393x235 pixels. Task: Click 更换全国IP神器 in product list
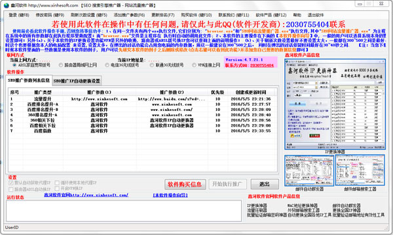(x=346, y=210)
